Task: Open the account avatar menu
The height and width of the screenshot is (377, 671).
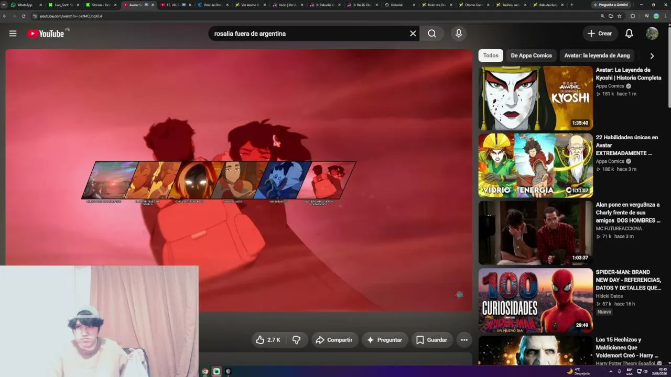Action: tap(652, 34)
